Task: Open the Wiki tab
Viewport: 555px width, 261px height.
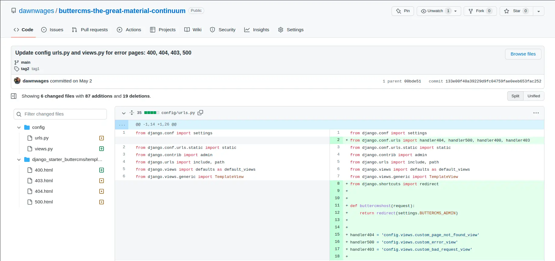Action: 193,30
